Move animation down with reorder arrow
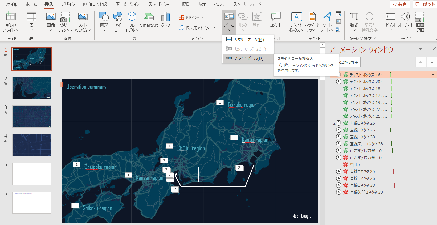437x225 pixels. (432, 62)
